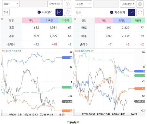Image resolution: width=147 pixels, height=124 pixels.
Task: Open small gear beside 당일 in left table
Action: (x=2, y=19)
